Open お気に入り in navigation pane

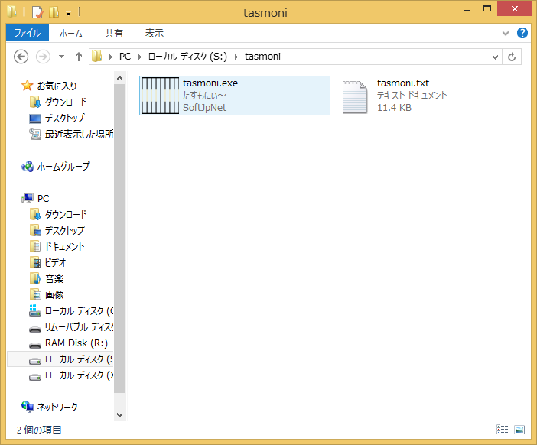57,86
